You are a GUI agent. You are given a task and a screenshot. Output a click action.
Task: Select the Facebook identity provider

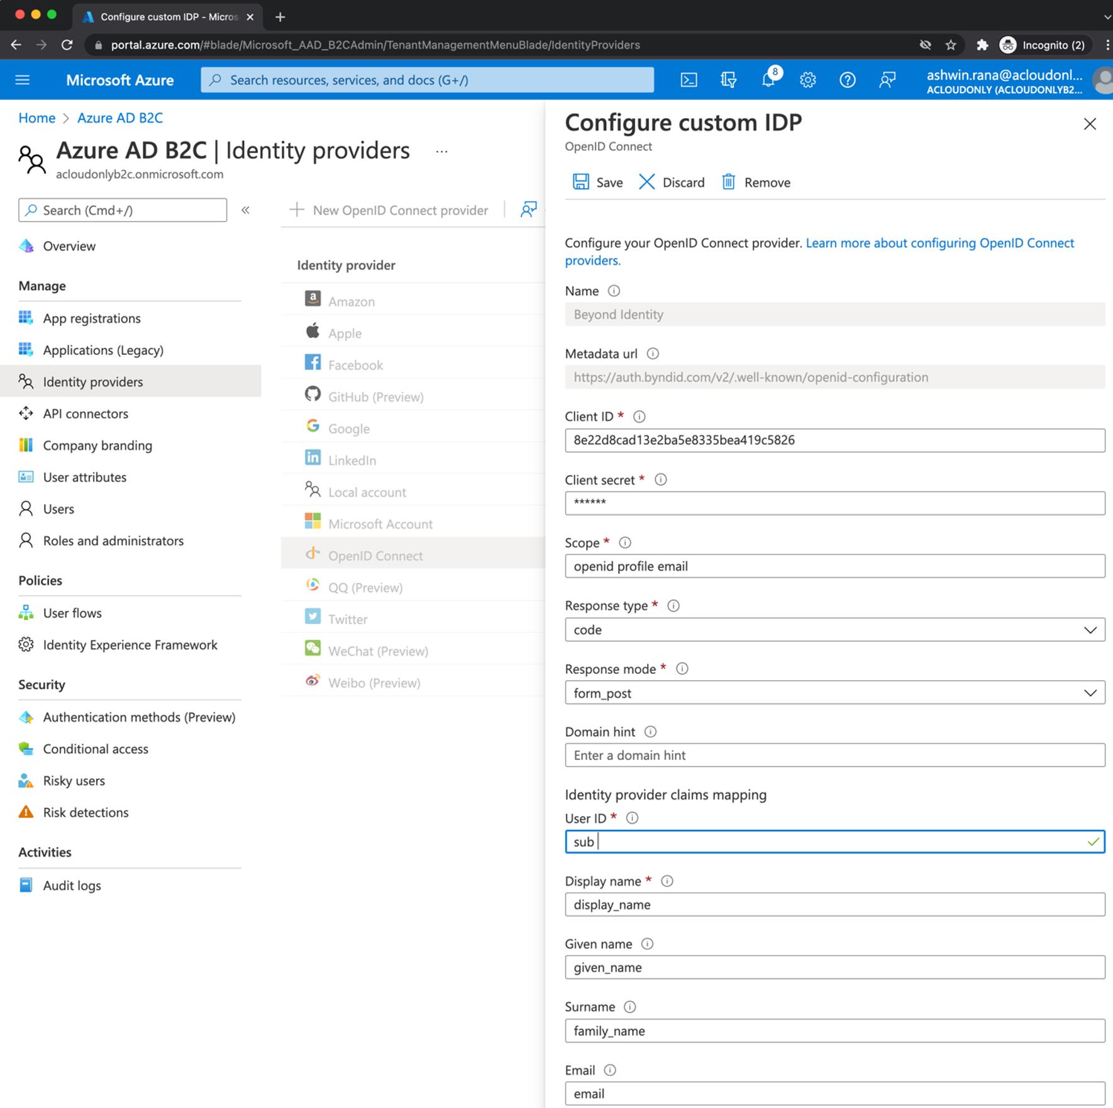click(x=355, y=364)
